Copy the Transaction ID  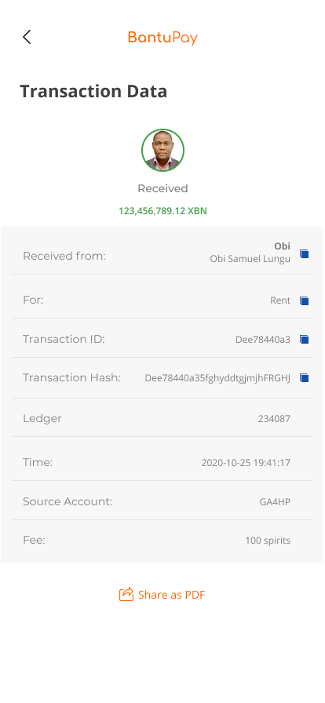coord(305,340)
